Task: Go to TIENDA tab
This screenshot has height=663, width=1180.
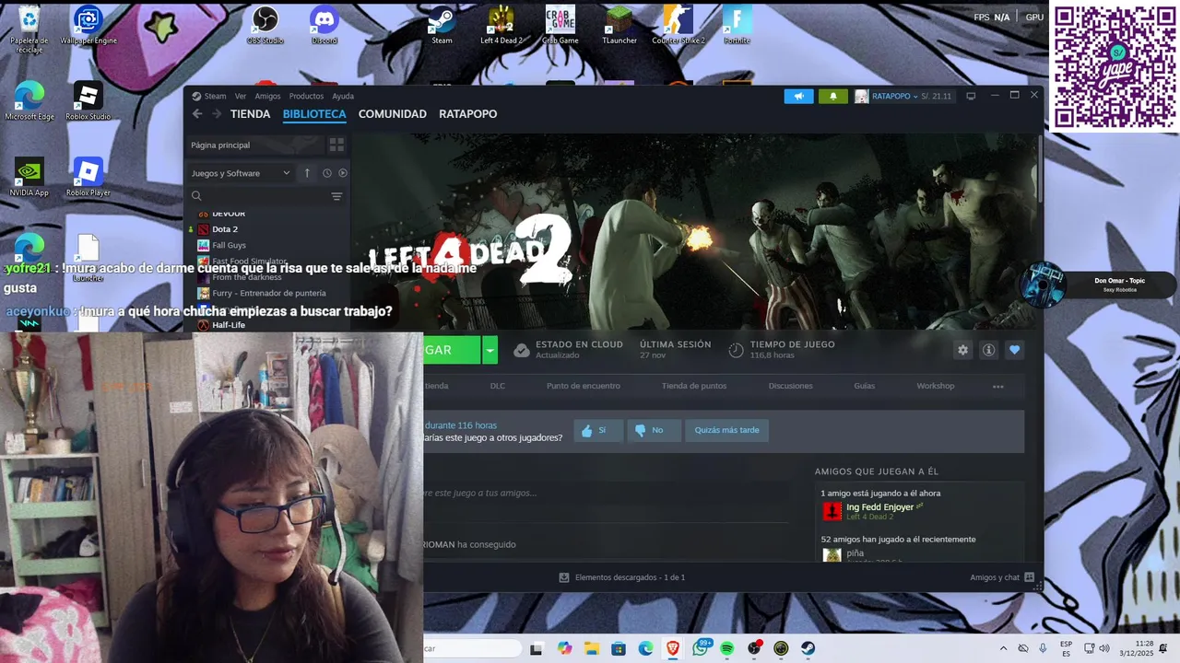Action: click(250, 114)
